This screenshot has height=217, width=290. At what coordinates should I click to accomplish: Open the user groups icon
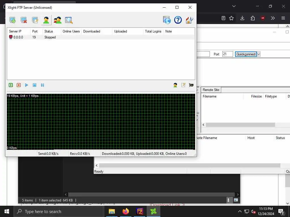57,20
